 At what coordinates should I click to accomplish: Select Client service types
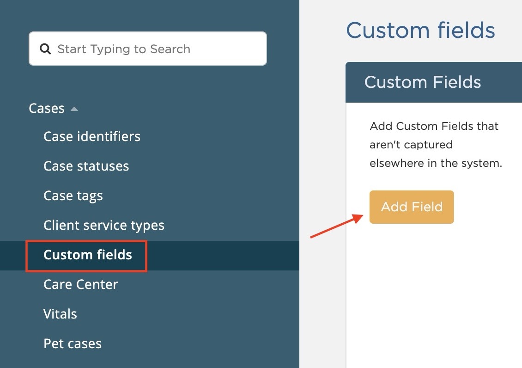pyautogui.click(x=103, y=225)
